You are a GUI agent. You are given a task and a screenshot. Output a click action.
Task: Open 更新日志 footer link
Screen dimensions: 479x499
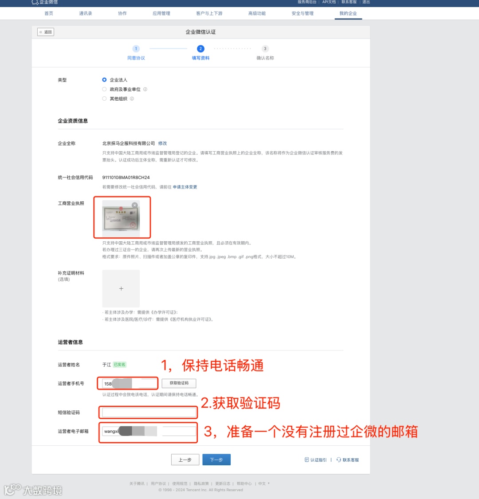223,483
